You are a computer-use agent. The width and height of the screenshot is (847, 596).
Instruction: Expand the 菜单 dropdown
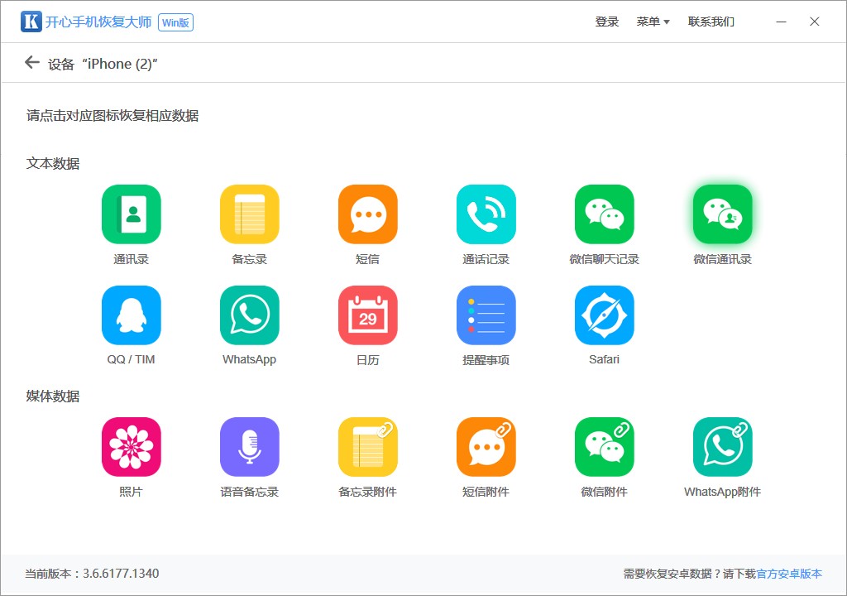[653, 21]
